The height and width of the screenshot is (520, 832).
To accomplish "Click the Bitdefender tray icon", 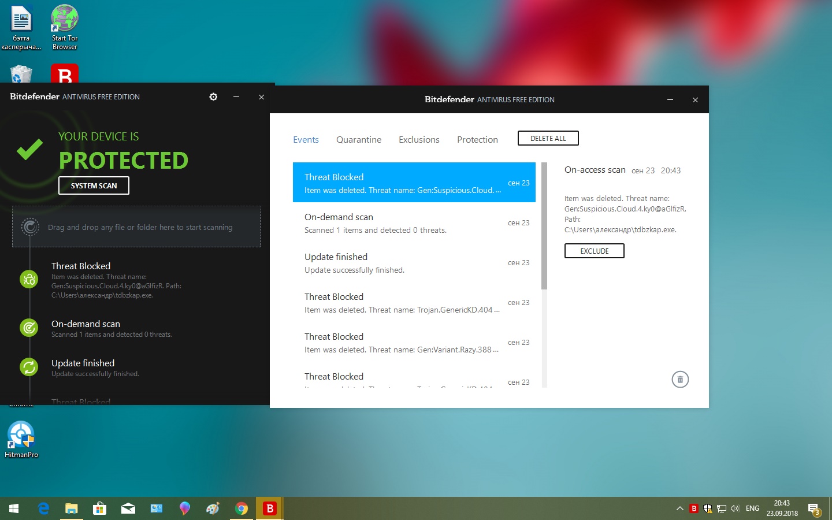I will (694, 508).
